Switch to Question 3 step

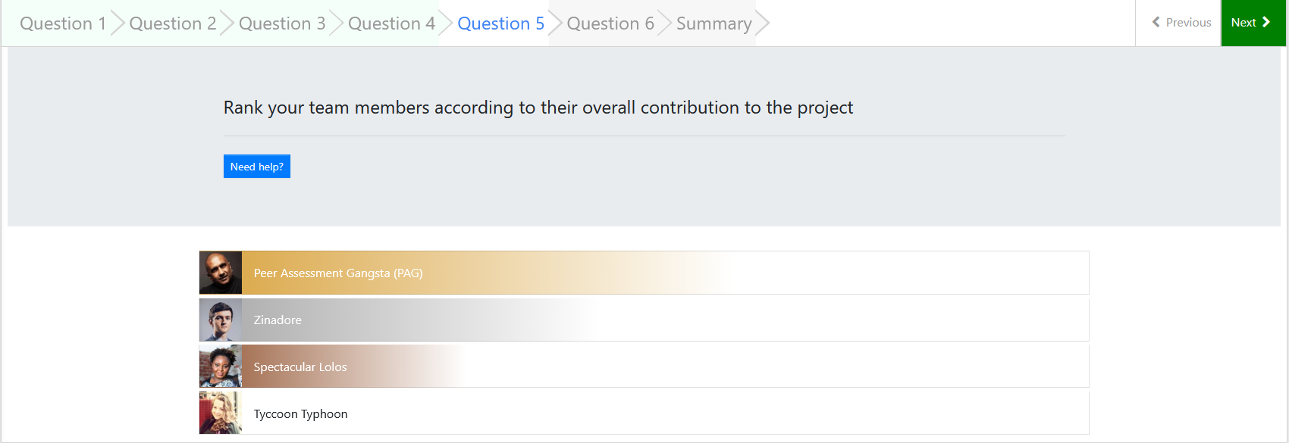(x=281, y=23)
